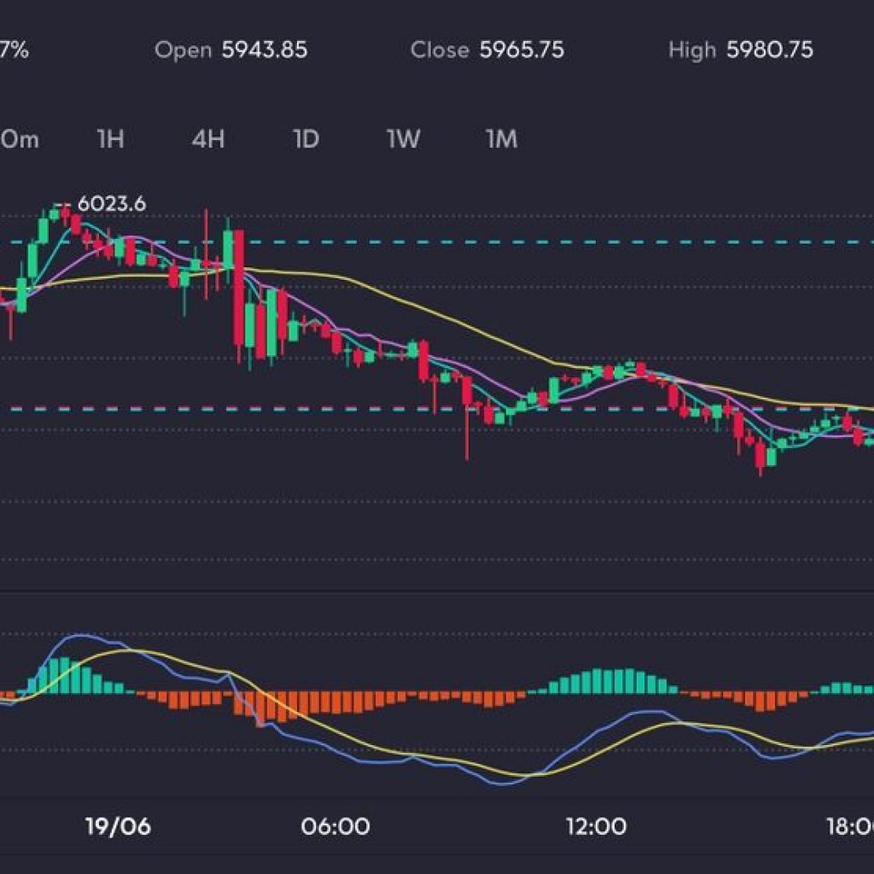The height and width of the screenshot is (874, 874).
Task: Click the blue MACD line peak near 19/06
Action: (x=81, y=636)
